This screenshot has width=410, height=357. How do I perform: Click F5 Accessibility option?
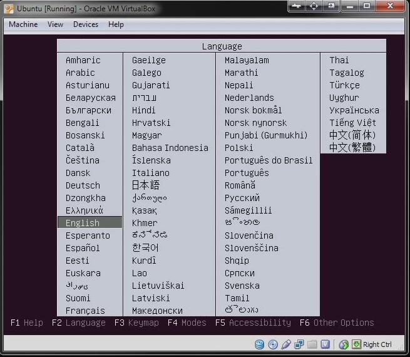(x=253, y=323)
